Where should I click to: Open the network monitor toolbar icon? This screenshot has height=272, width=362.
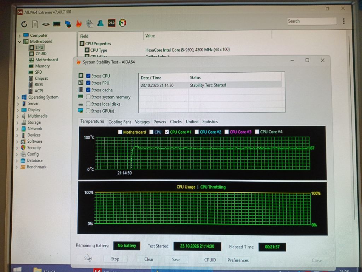click(x=68, y=24)
